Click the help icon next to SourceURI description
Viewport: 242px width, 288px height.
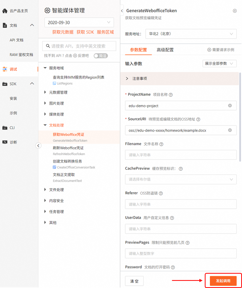[x=198, y=119]
